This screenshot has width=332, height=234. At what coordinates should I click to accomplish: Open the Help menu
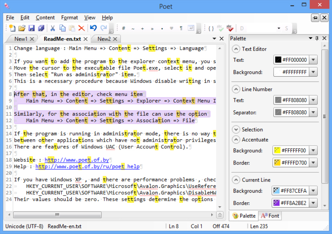click(107, 18)
